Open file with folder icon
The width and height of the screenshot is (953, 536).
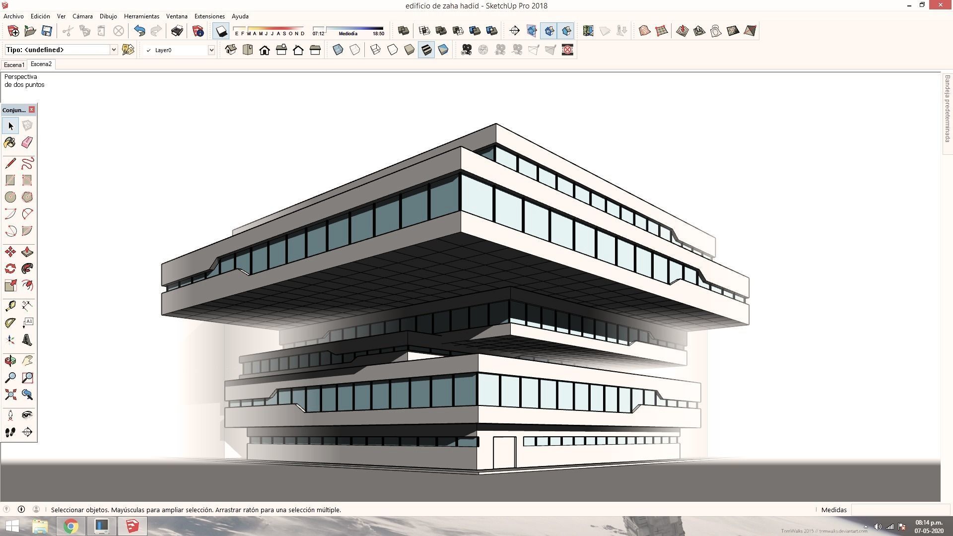point(30,31)
